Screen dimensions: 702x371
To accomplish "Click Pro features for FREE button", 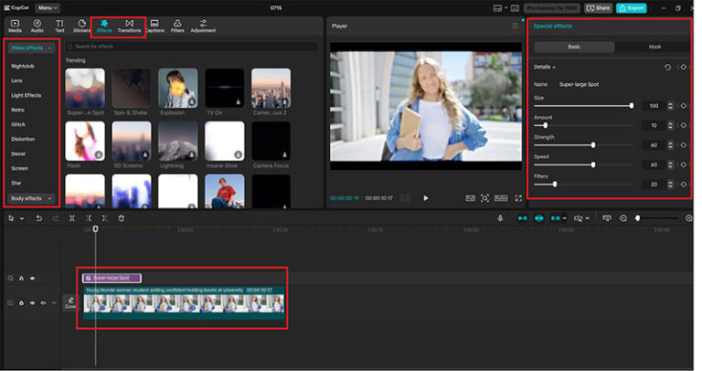I will tap(552, 8).
